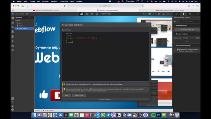Toggle preview mode eye icon
The image size is (211, 119).
coord(27,14)
